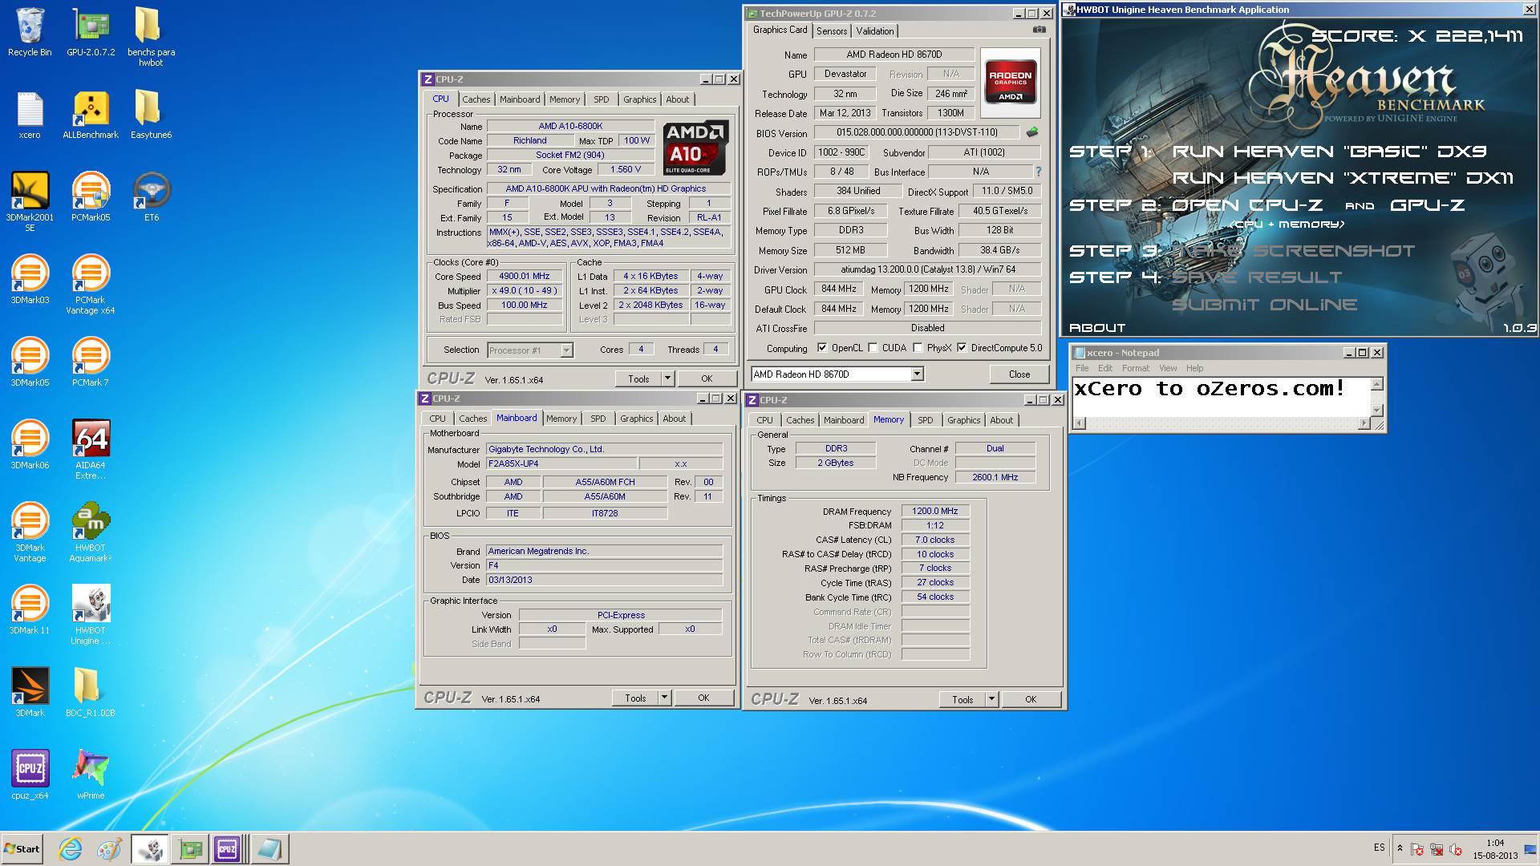
Task: Open the Recycle Bin desktop icon
Action: pyautogui.click(x=30, y=32)
